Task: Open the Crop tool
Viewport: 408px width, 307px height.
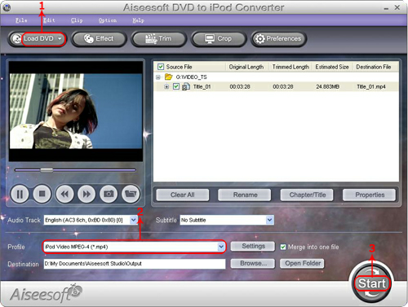Action: (x=219, y=39)
